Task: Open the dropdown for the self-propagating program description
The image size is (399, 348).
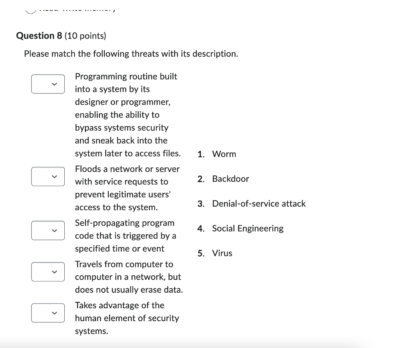Action: (x=48, y=230)
